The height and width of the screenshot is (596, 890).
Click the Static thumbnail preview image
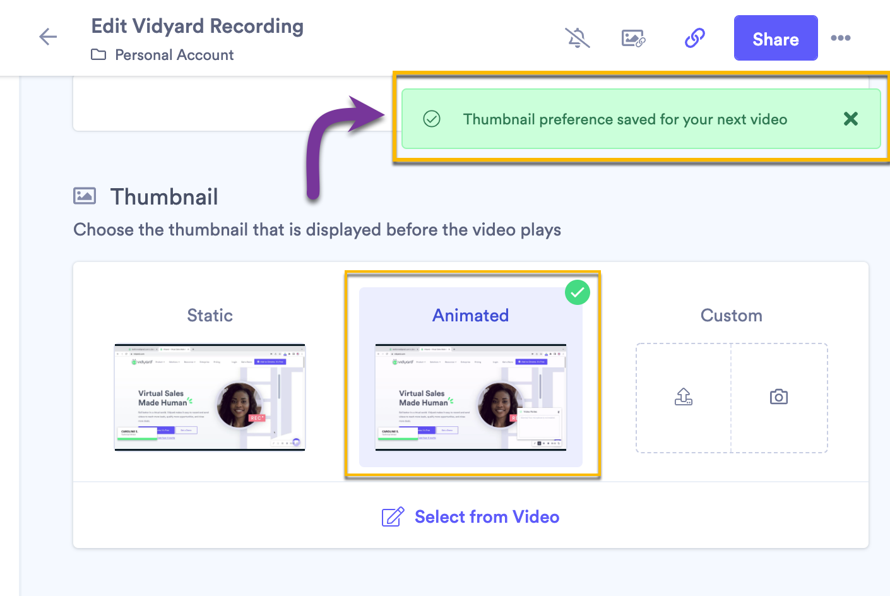210,396
